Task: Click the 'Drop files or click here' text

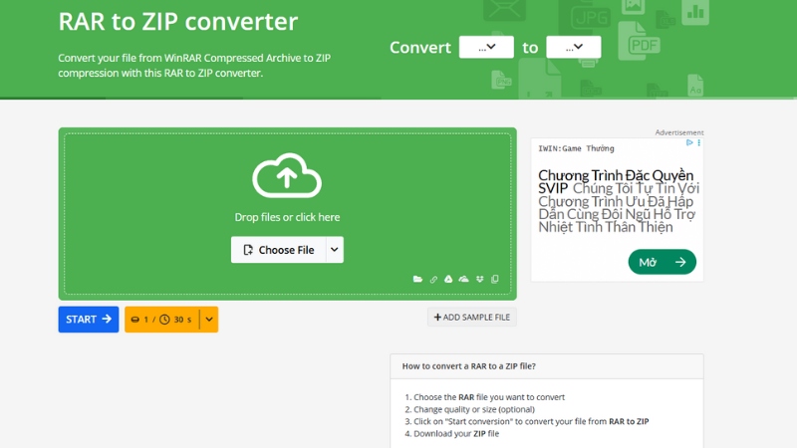Action: [287, 217]
